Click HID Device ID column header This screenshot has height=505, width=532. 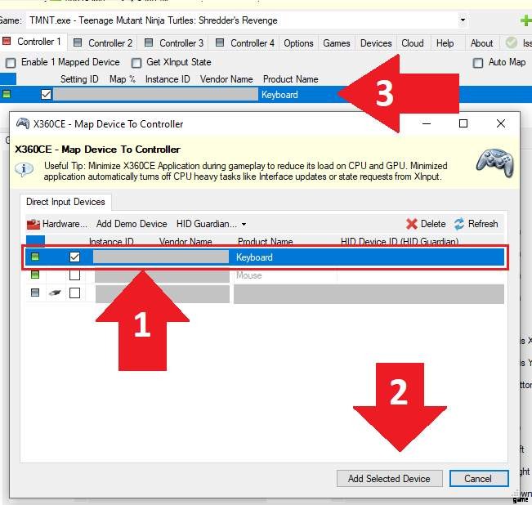tap(400, 242)
